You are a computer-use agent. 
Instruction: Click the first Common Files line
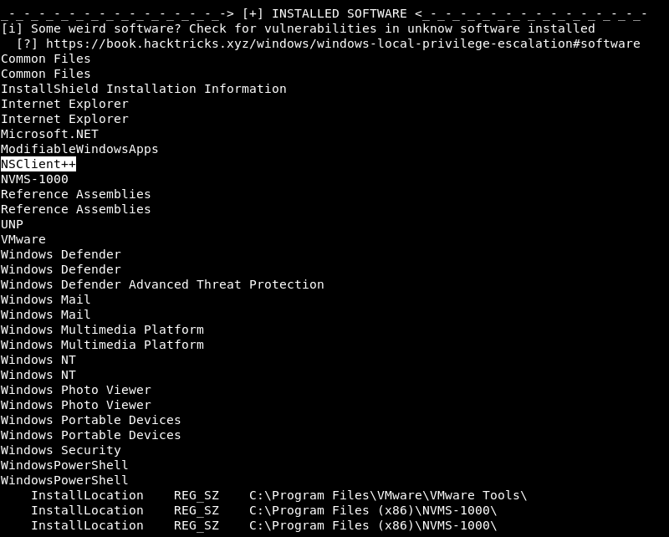click(x=46, y=59)
